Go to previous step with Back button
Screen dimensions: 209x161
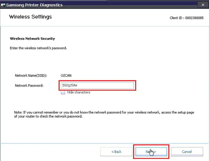tap(116, 152)
